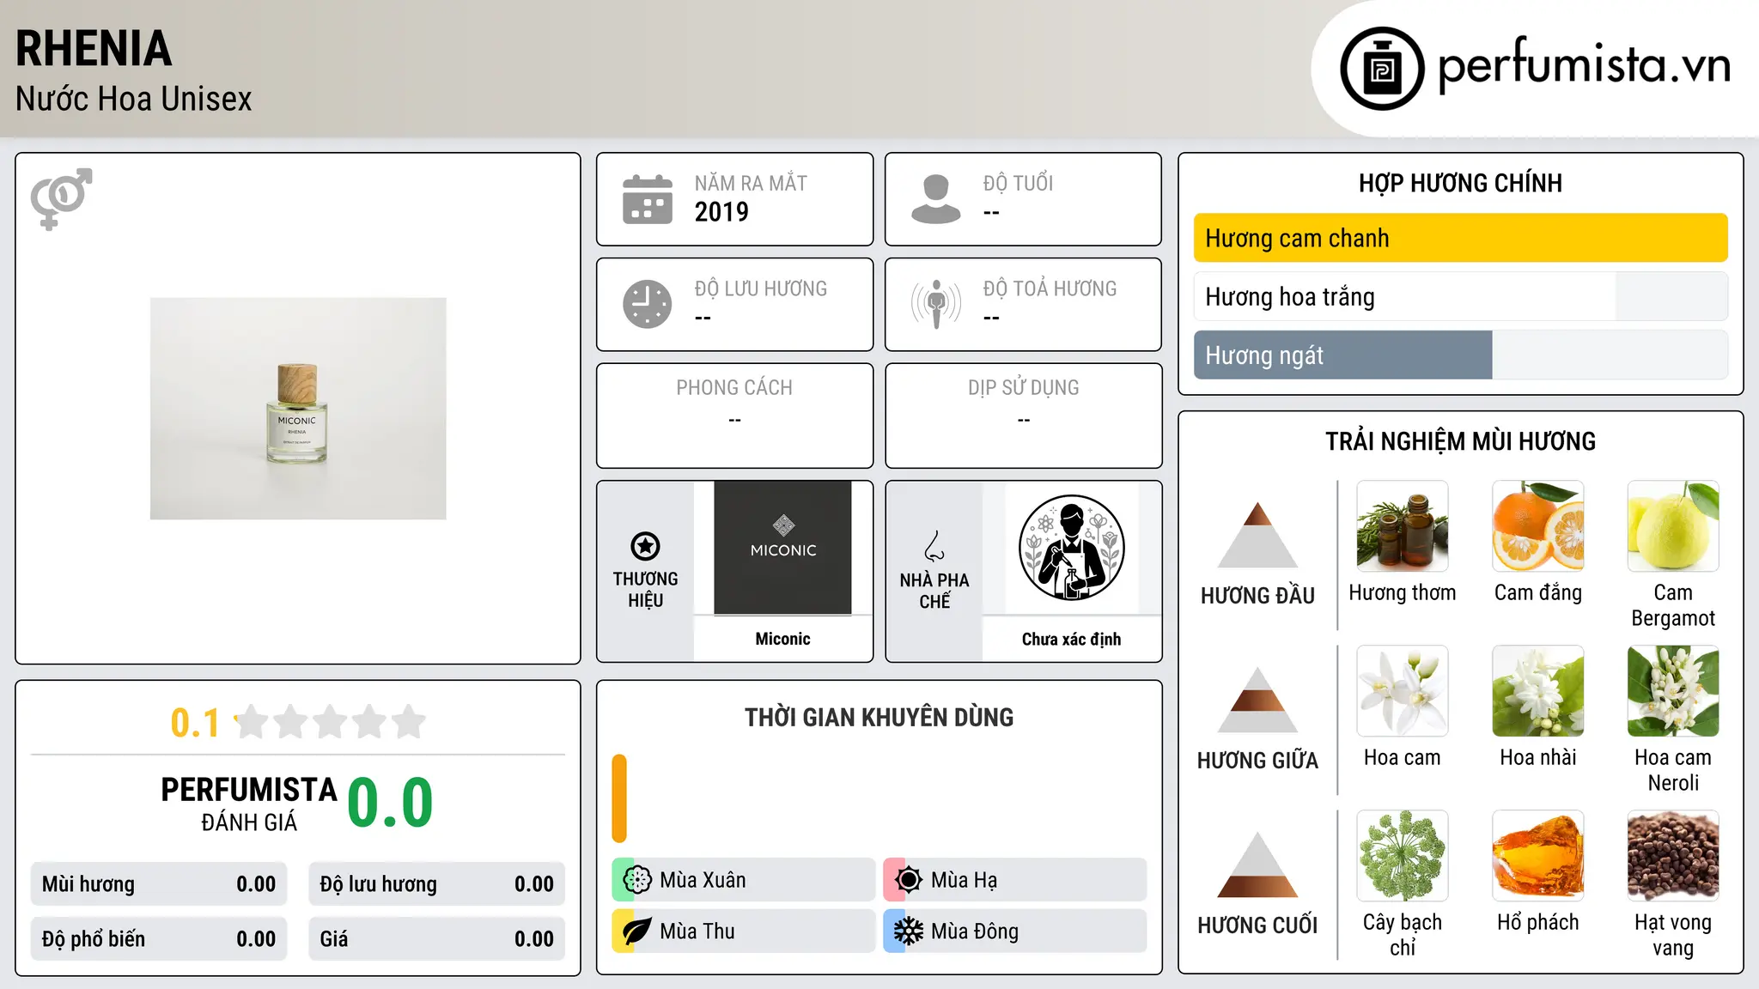Select the Hoa cam Neroli note image
Screen dimensions: 1759x989
[1673, 691]
